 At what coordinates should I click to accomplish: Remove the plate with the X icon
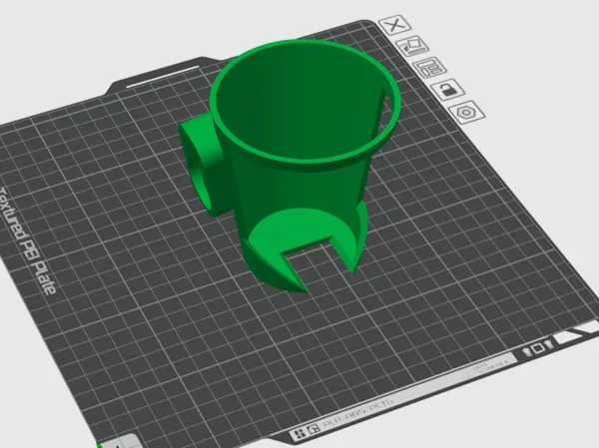click(x=394, y=25)
